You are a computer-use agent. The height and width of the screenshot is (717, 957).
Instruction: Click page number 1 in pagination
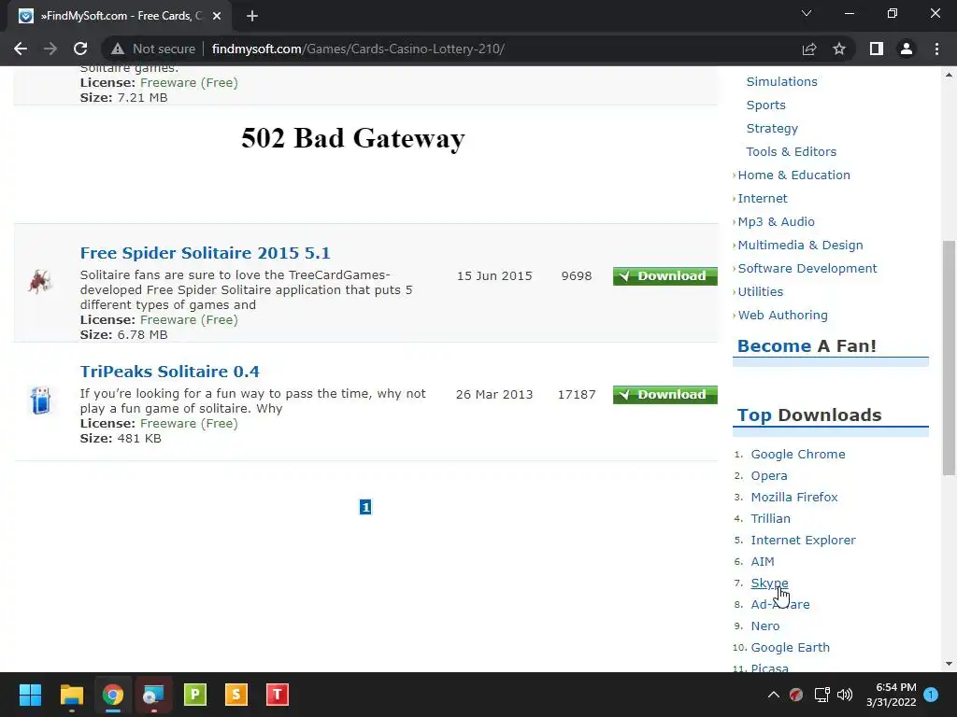click(365, 507)
